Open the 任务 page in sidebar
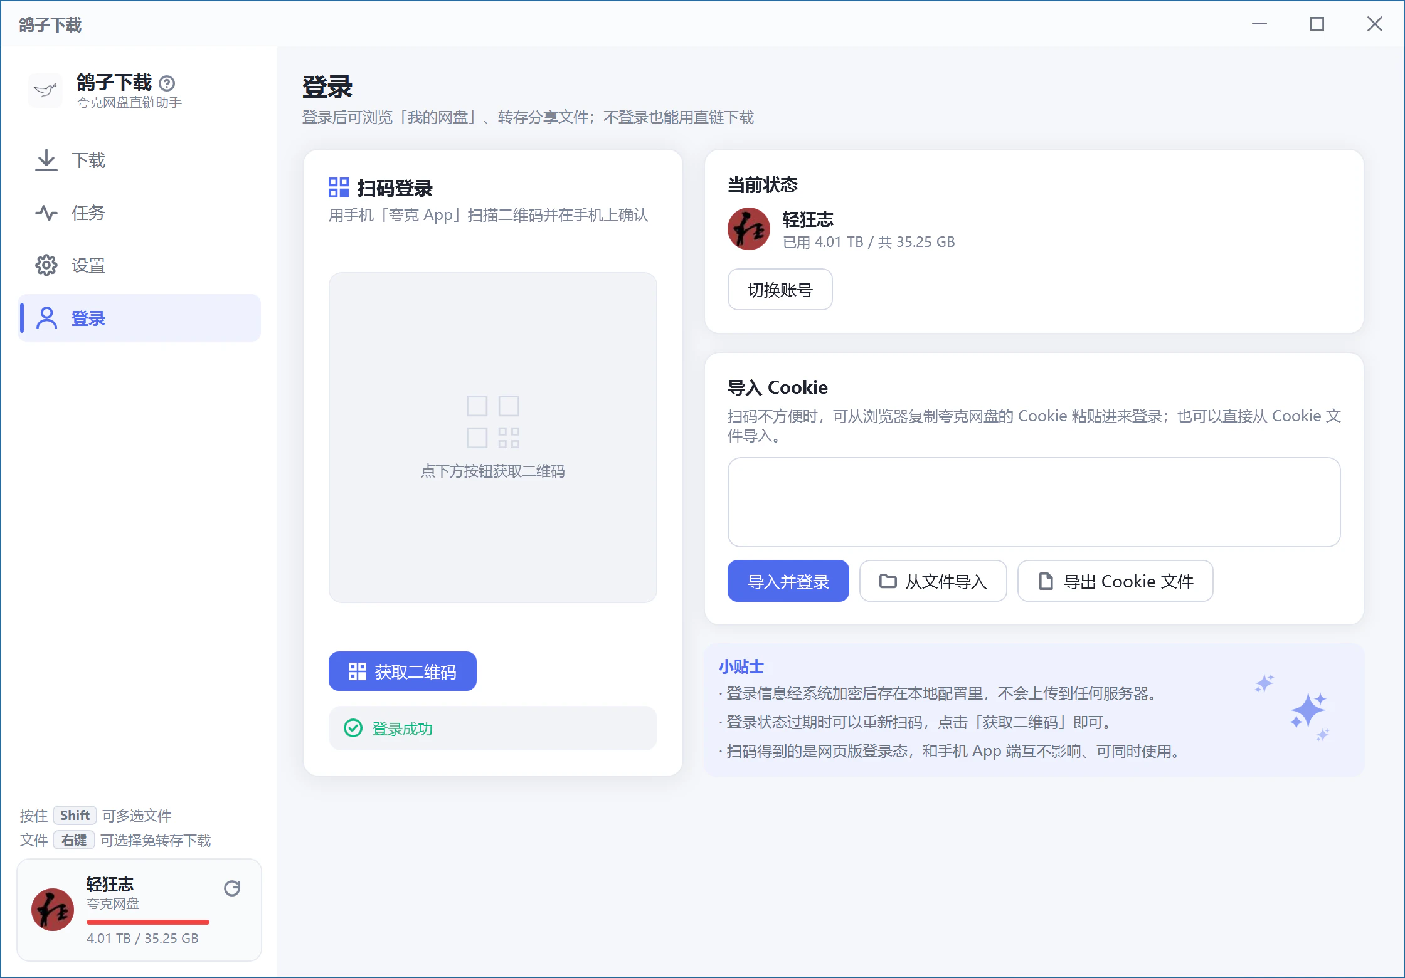This screenshot has width=1405, height=978. (x=139, y=213)
